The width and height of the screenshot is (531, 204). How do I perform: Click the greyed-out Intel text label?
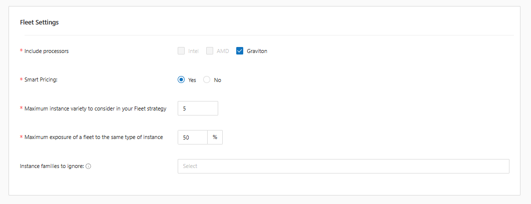pos(193,51)
